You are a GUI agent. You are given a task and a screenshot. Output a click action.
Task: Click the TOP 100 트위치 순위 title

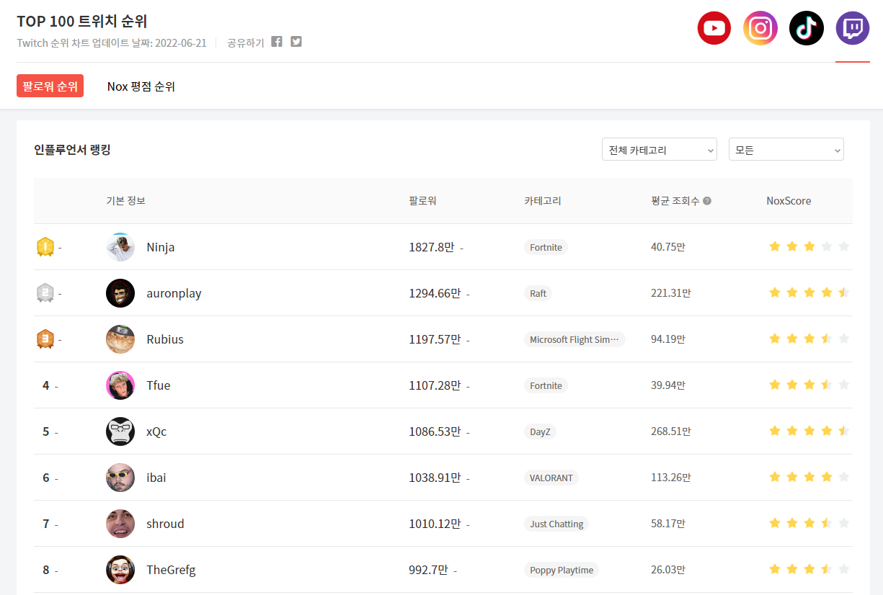click(x=82, y=21)
